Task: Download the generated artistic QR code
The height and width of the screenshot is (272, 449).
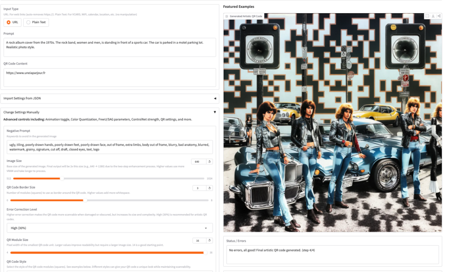Action: coord(433,16)
